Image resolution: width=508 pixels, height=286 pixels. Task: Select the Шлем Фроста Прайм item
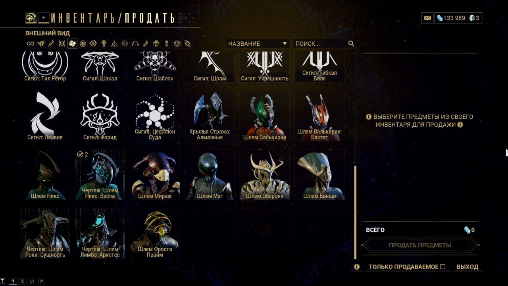155,234
